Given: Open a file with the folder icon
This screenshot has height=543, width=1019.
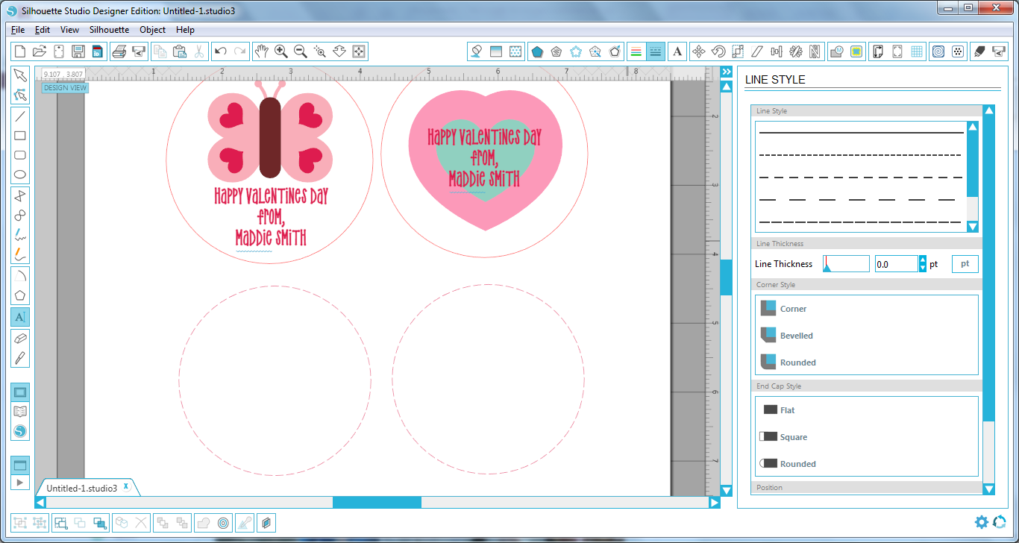Looking at the screenshot, I should (x=40, y=51).
